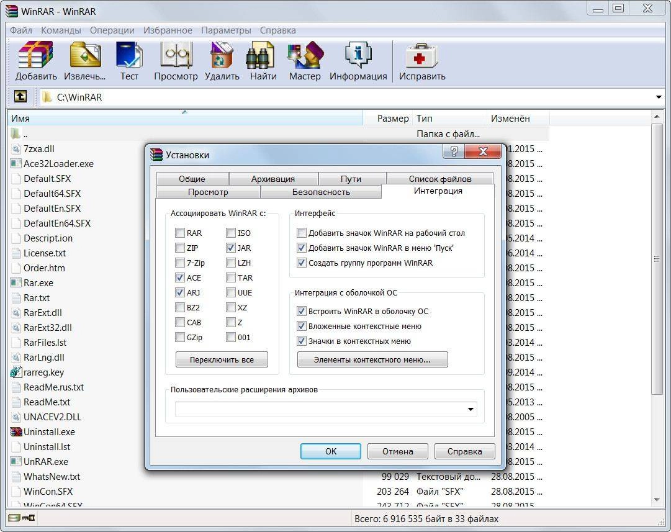Enable the RAR association checkbox
The image size is (671, 532).
[x=180, y=233]
